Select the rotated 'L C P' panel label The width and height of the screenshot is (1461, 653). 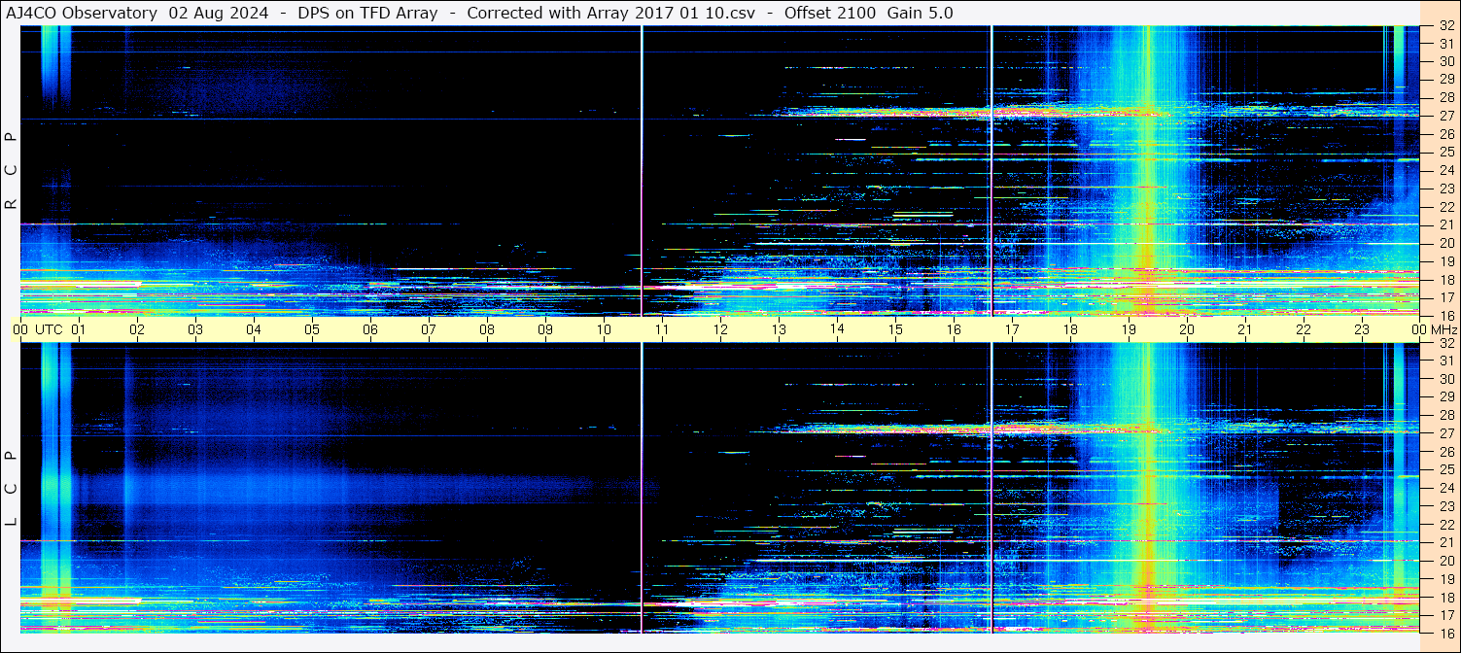pyautogui.click(x=12, y=489)
